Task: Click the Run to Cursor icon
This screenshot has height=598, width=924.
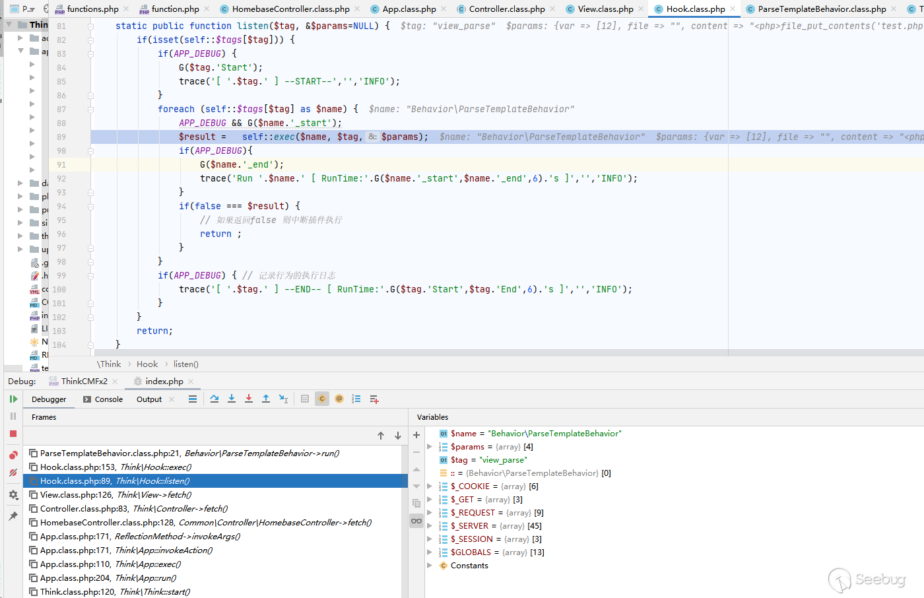Action: (283, 399)
